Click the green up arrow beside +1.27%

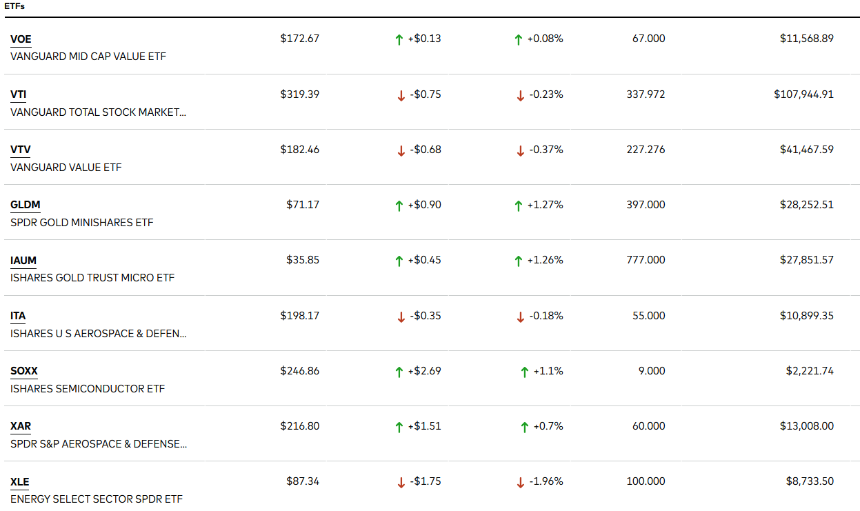pos(518,206)
